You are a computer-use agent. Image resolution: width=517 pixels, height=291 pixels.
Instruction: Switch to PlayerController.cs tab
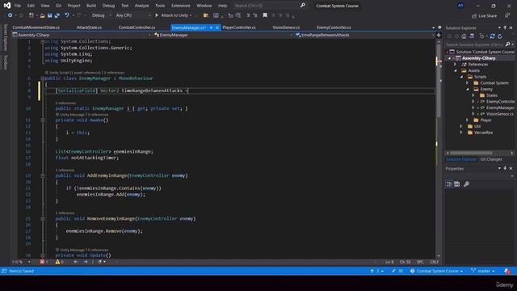pyautogui.click(x=239, y=27)
